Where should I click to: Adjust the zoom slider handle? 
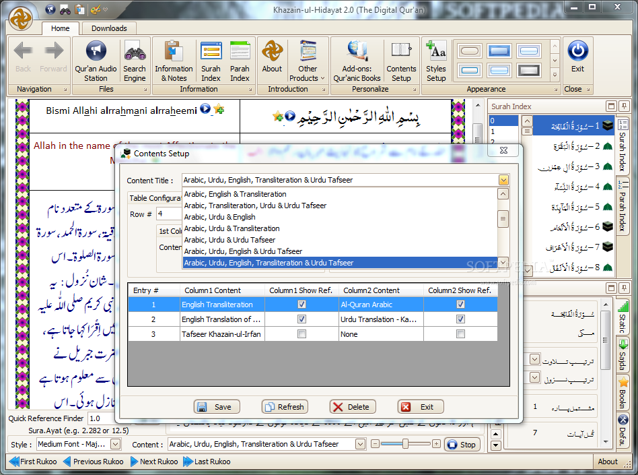point(405,443)
